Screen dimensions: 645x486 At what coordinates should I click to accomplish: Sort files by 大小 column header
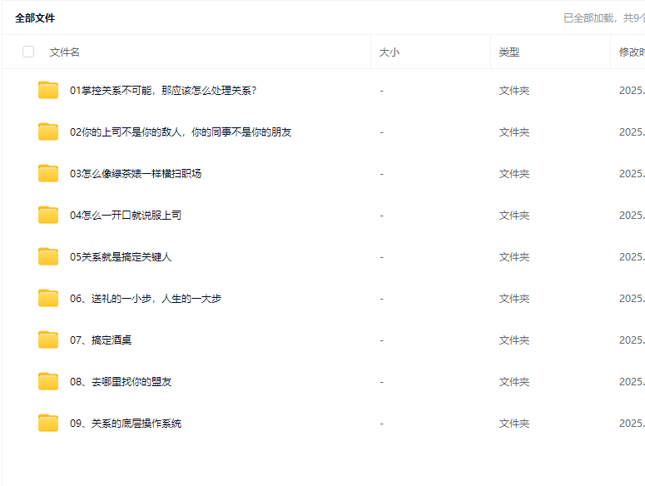click(389, 52)
